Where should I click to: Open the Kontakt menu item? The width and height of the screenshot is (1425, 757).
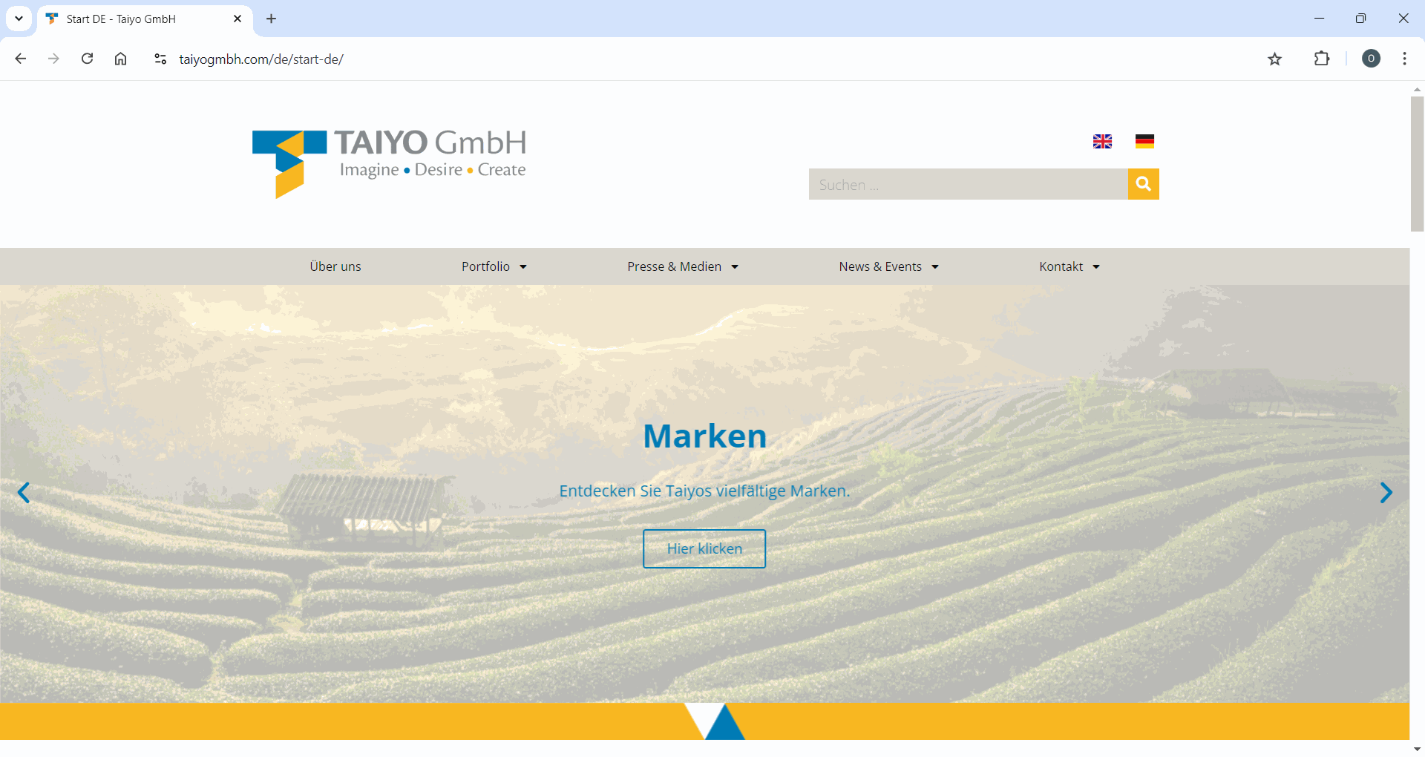tap(1061, 266)
